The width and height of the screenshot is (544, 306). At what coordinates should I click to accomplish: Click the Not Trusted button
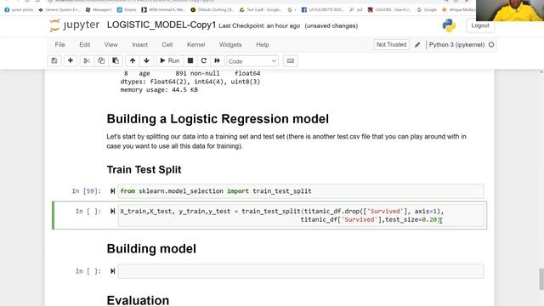pos(391,44)
